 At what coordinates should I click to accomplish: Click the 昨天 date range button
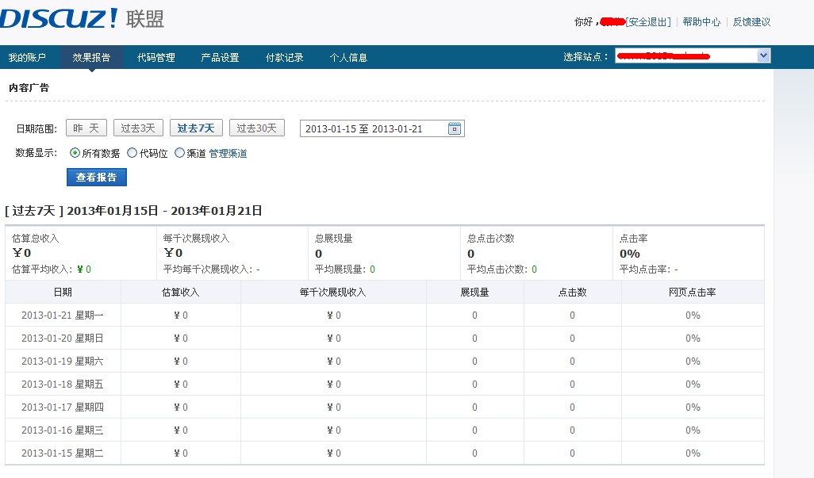[x=86, y=128]
